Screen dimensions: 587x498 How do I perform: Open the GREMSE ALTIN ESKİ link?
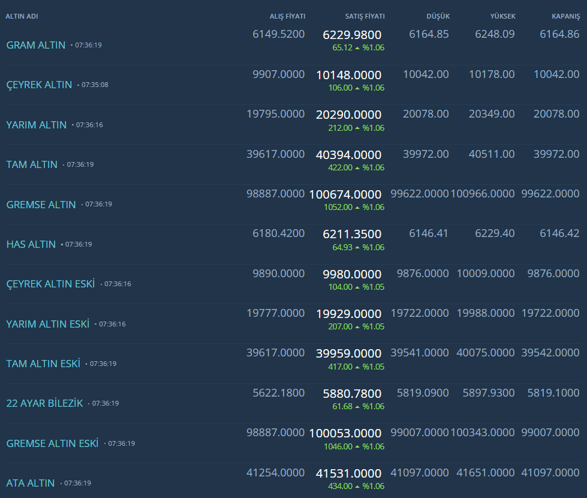pos(52,443)
